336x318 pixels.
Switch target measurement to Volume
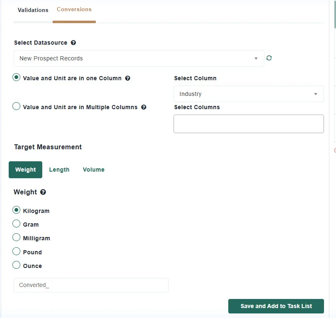(94, 170)
